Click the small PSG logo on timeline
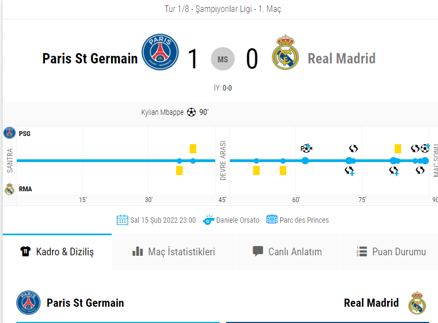This screenshot has height=323, width=438. [10, 133]
